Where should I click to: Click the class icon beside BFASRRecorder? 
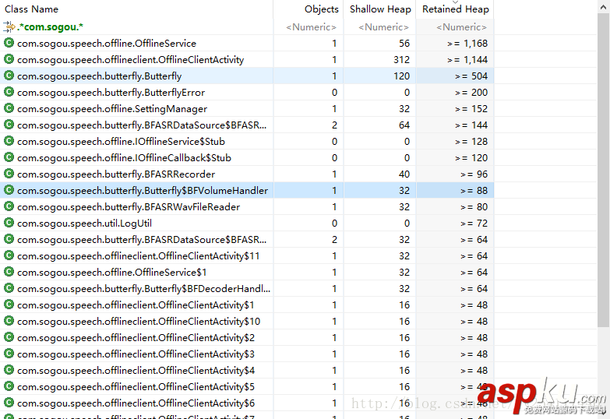click(x=9, y=174)
